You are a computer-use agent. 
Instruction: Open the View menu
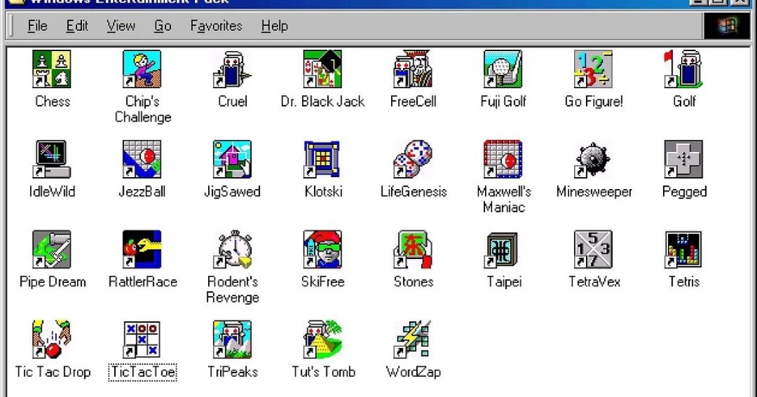pos(120,26)
